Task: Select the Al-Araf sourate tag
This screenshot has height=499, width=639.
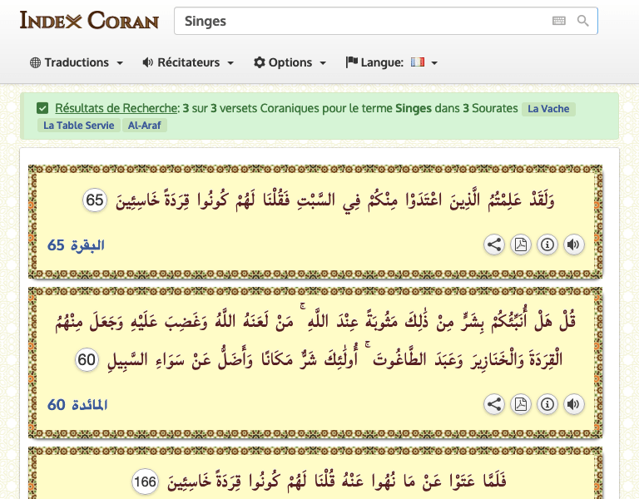Action: point(144,125)
